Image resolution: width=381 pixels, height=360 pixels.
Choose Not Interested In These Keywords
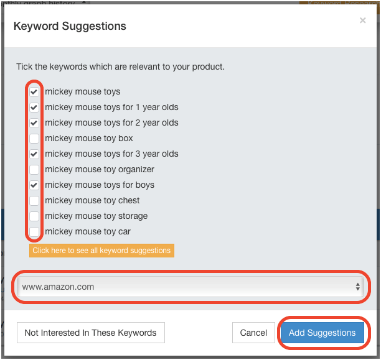[91, 333]
